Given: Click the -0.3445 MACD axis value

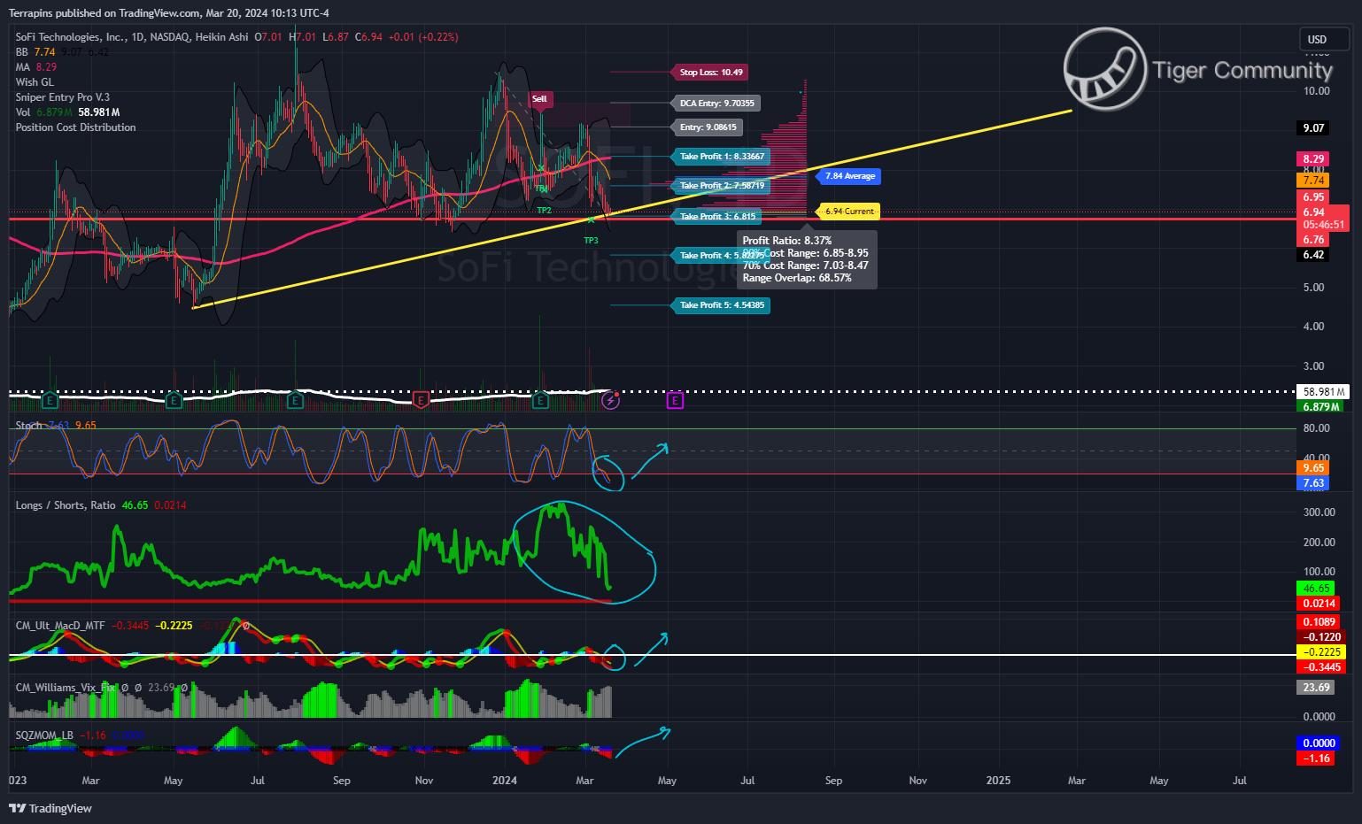Looking at the screenshot, I should pyautogui.click(x=1321, y=667).
